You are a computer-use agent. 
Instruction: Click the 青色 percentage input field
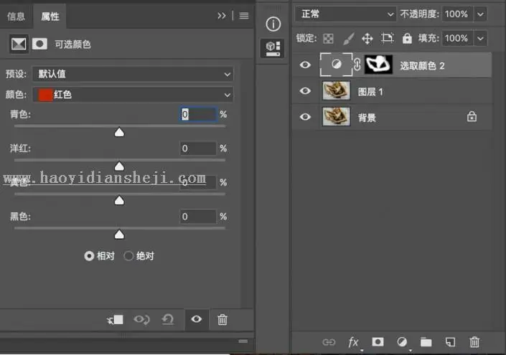pyautogui.click(x=198, y=115)
